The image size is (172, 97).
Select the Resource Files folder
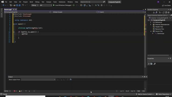click(159, 29)
